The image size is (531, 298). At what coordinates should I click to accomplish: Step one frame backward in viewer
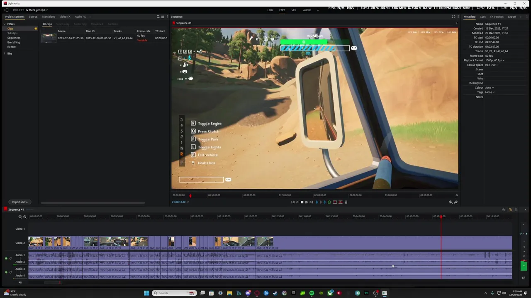[297, 202]
